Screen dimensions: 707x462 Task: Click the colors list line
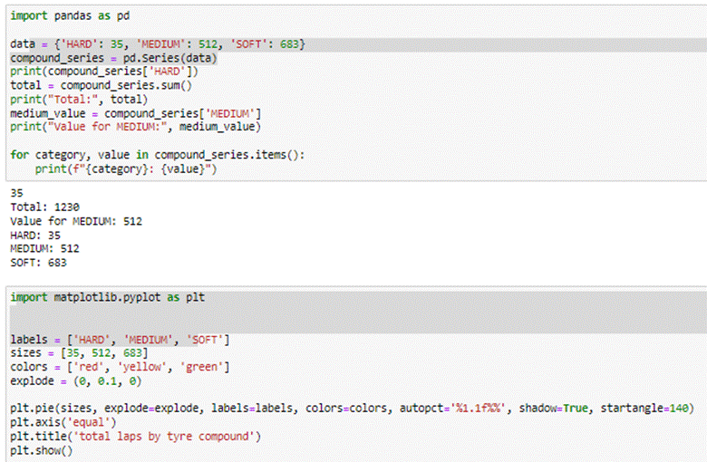pos(120,368)
